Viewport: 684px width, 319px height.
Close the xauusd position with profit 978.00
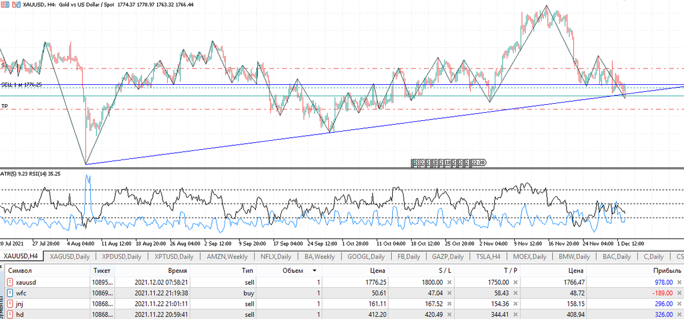click(x=679, y=283)
